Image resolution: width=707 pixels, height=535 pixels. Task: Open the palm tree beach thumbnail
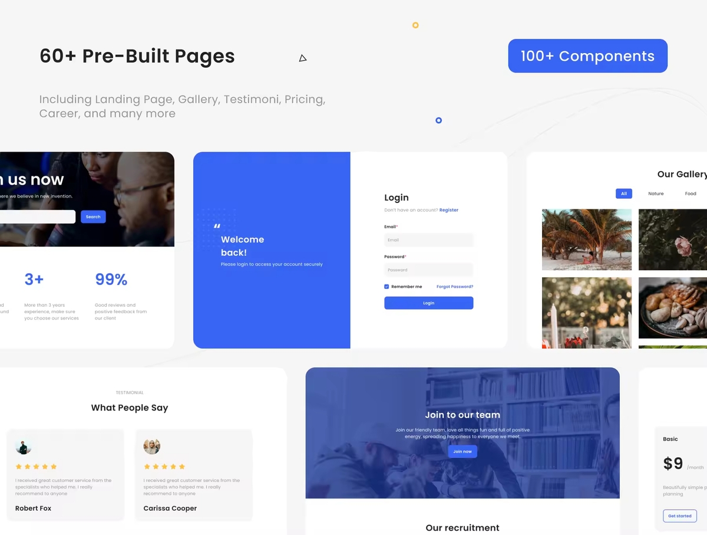[586, 239]
